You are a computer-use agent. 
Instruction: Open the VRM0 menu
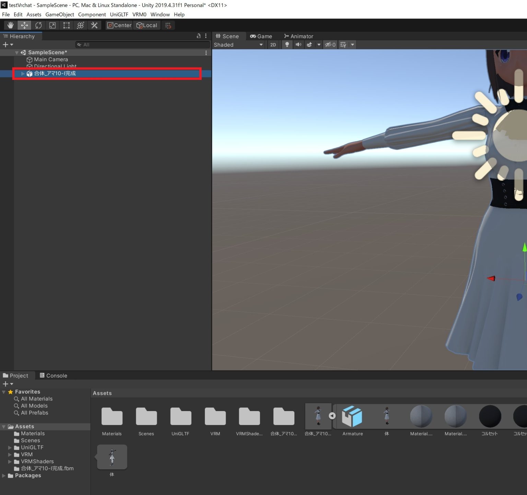[139, 14]
